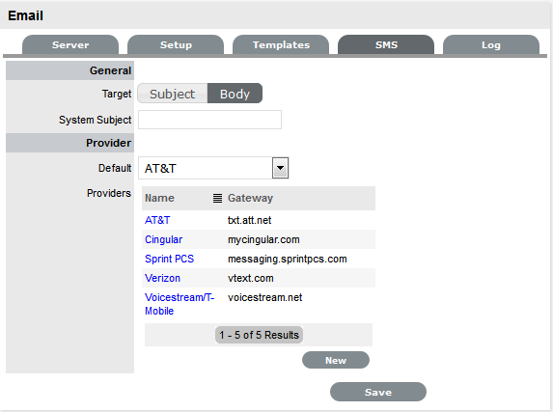The width and height of the screenshot is (553, 412).
Task: Select the Sprint PCS provider link
Action: pyautogui.click(x=169, y=259)
